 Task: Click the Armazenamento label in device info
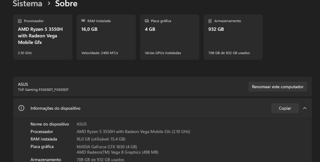[x=46, y=160]
